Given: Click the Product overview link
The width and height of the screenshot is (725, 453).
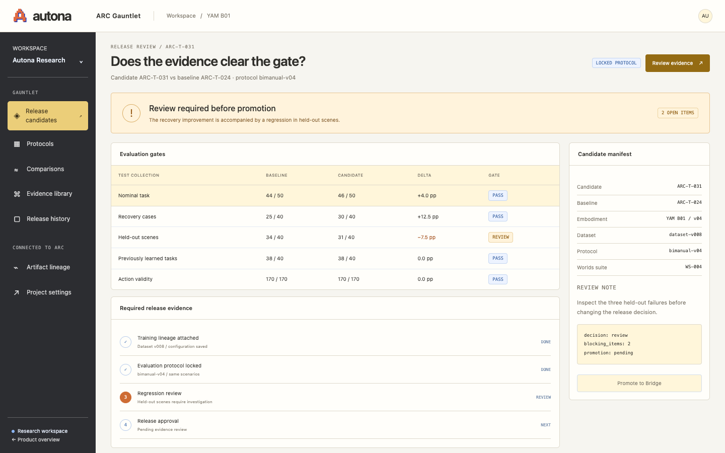Looking at the screenshot, I should pyautogui.click(x=36, y=440).
